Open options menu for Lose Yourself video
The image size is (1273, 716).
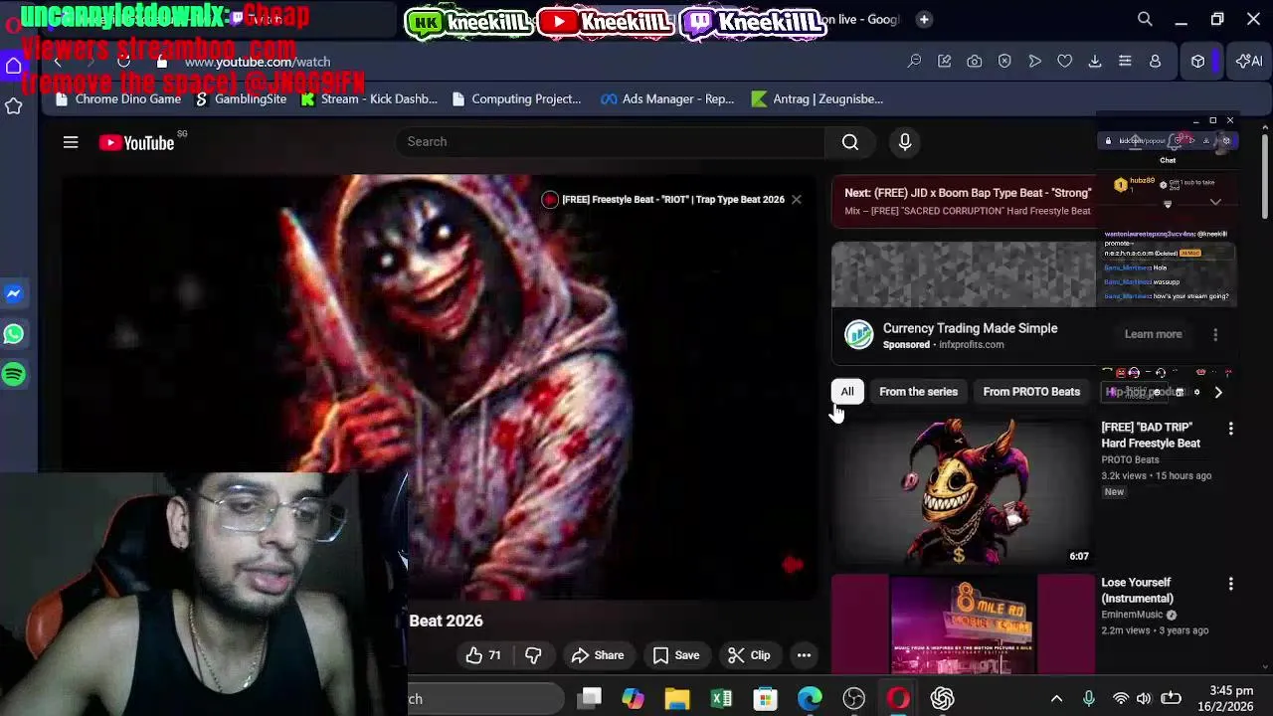[1230, 584]
